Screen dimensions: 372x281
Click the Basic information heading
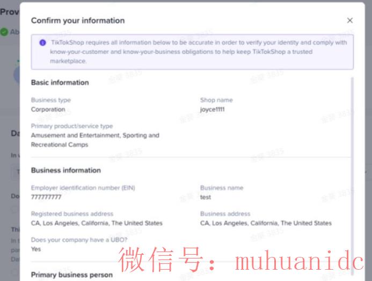click(60, 82)
